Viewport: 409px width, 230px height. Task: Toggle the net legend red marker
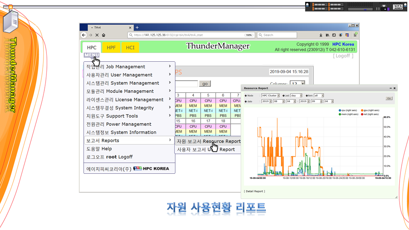[x=362, y=114]
